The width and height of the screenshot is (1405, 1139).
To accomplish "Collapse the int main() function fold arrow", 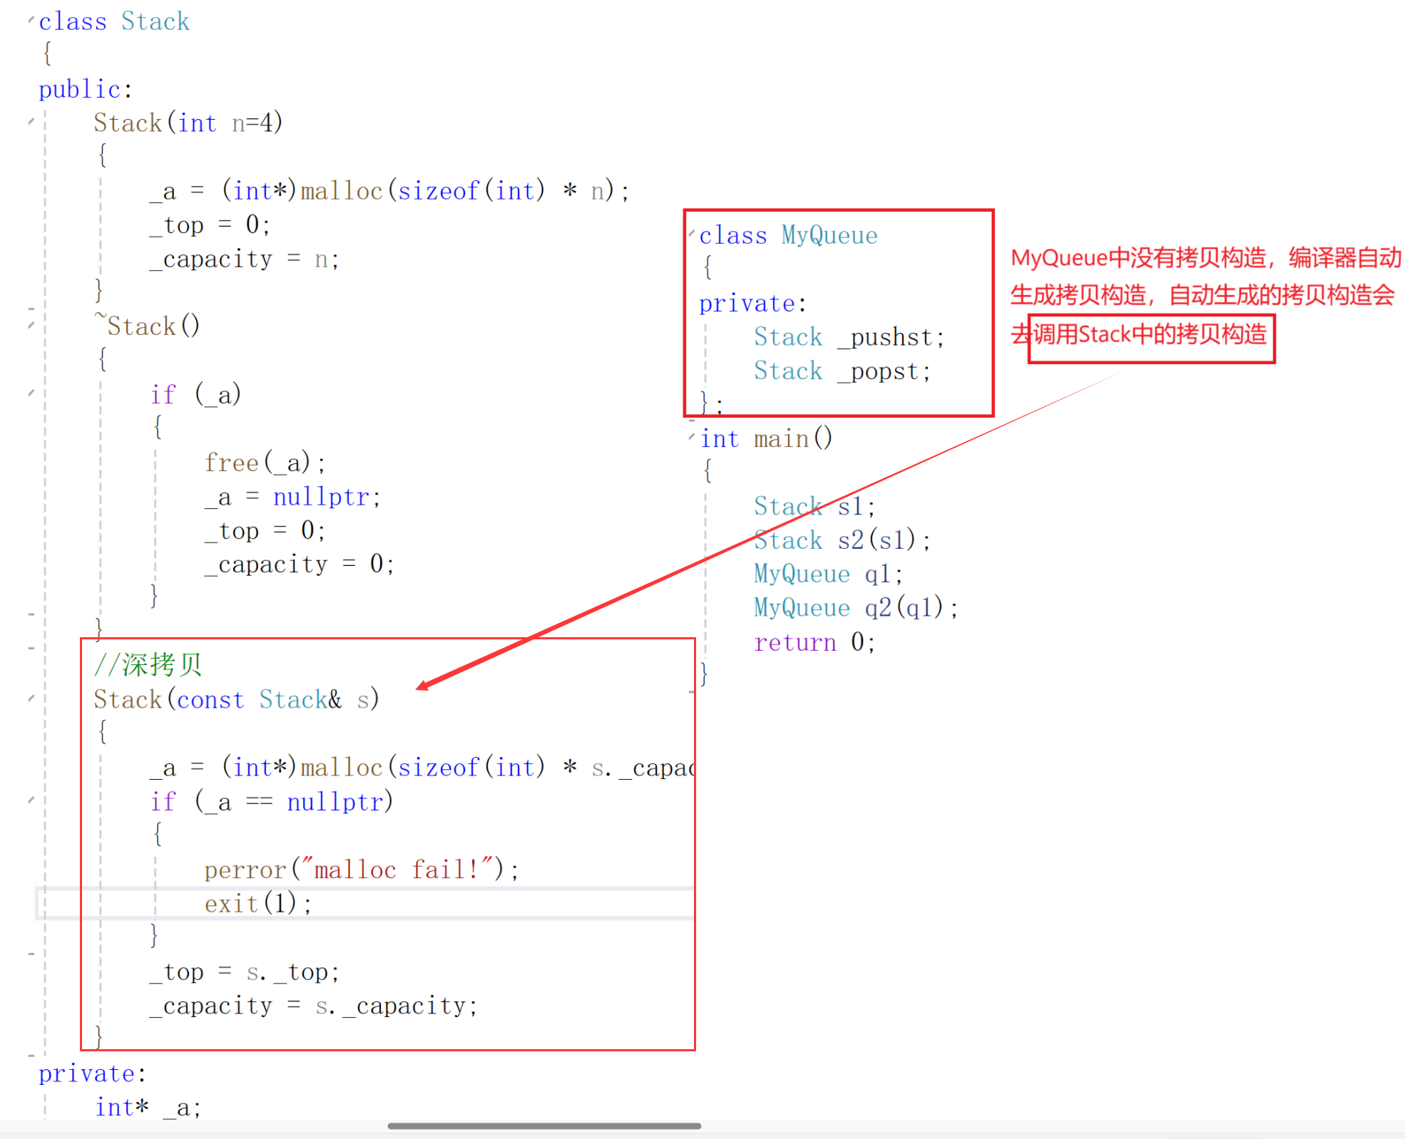I will (x=692, y=437).
